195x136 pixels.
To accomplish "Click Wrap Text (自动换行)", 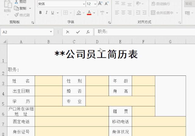I will (x=161, y=4).
